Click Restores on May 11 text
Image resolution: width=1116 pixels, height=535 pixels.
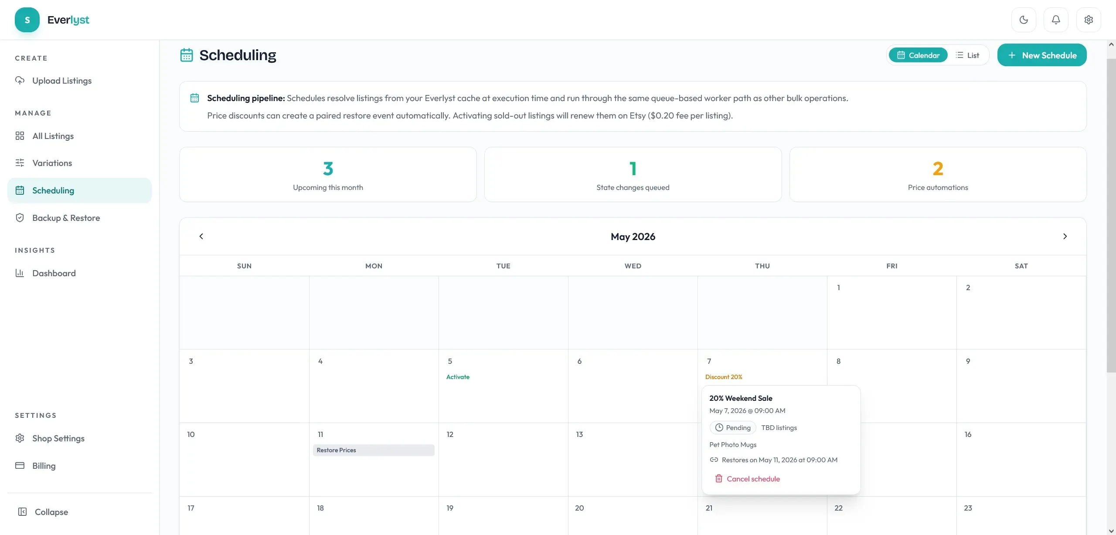(x=779, y=460)
